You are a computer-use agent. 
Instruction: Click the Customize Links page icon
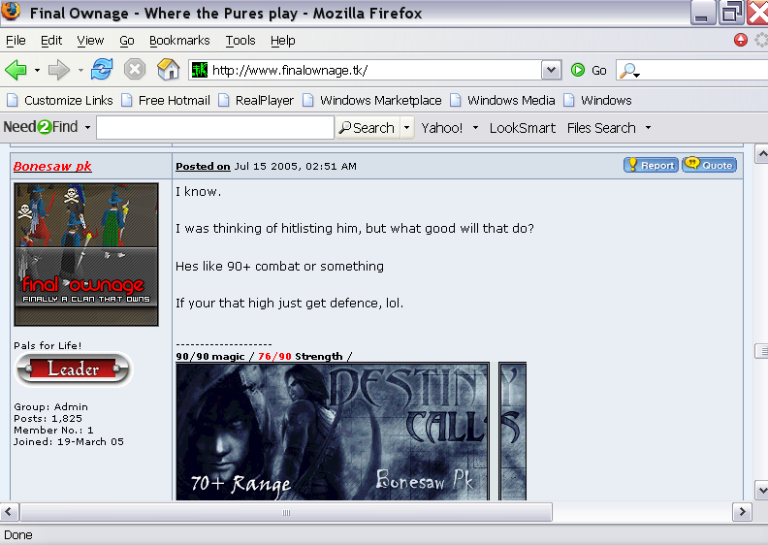[x=13, y=100]
